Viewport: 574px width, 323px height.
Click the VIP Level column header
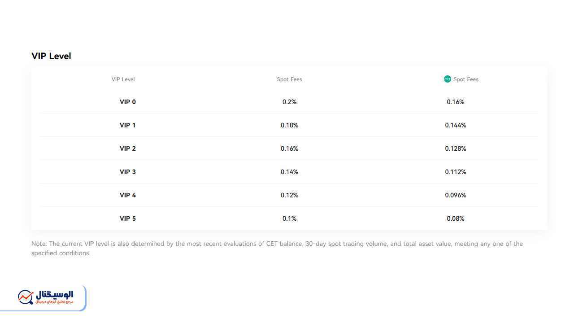click(123, 79)
